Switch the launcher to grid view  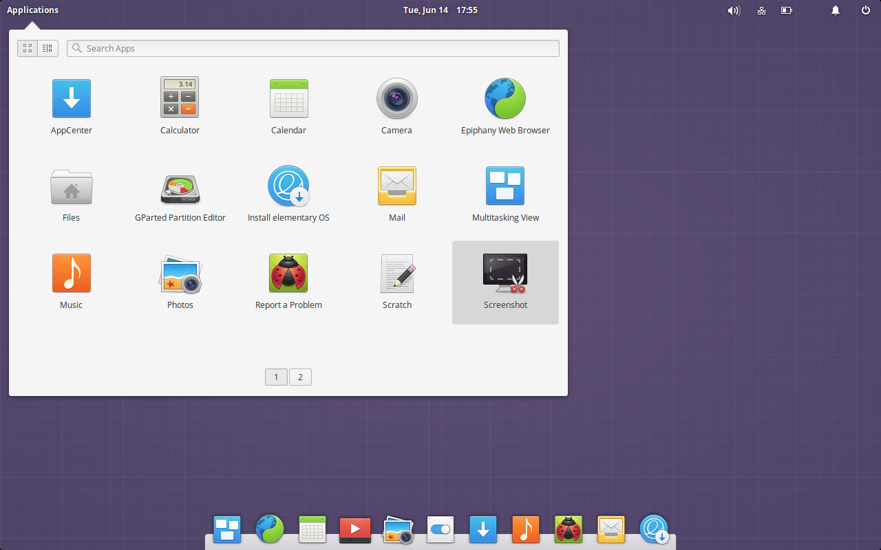coord(28,48)
